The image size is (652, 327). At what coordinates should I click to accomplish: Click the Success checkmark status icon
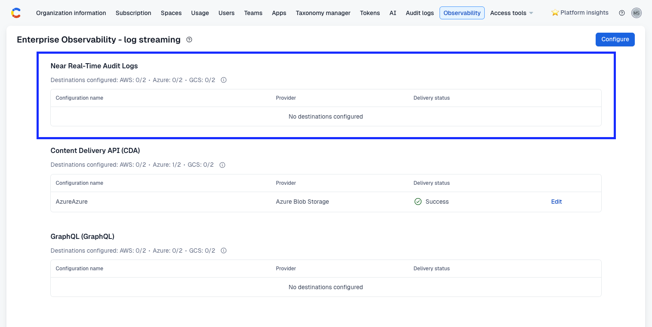(x=418, y=202)
